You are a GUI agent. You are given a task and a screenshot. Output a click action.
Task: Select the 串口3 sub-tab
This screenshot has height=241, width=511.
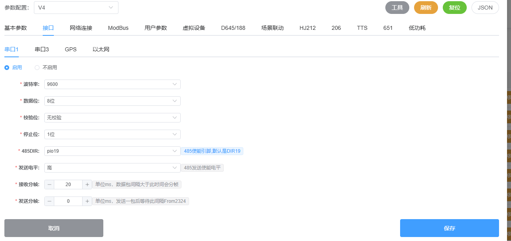tap(42, 49)
